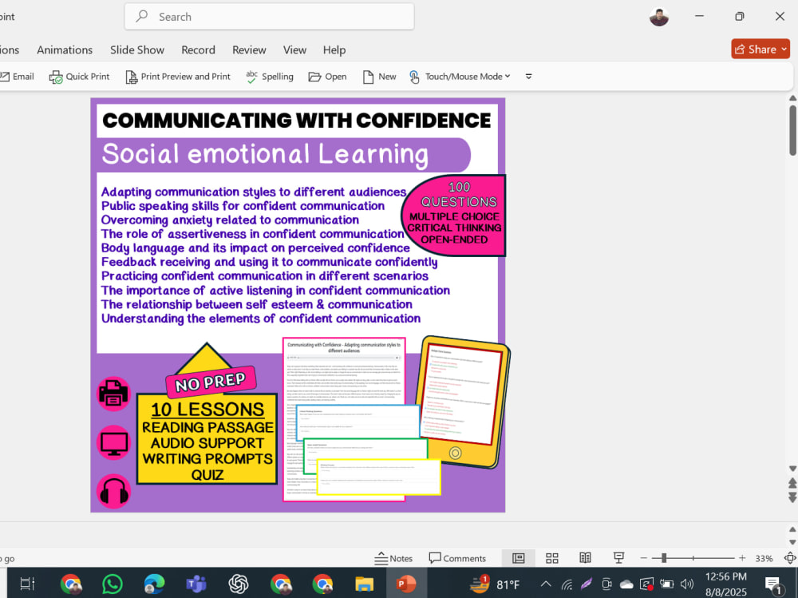Click the scroll down arrow
The width and height of the screenshot is (798, 598).
pyautogui.click(x=793, y=468)
